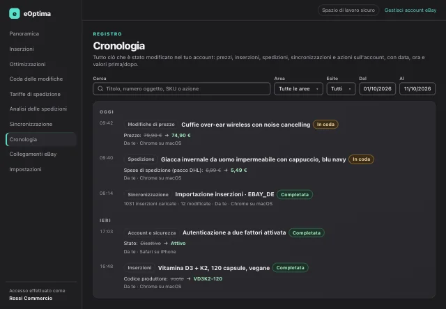446x309 pixels.
Task: Click the search magnifier icon
Action: tap(100, 88)
